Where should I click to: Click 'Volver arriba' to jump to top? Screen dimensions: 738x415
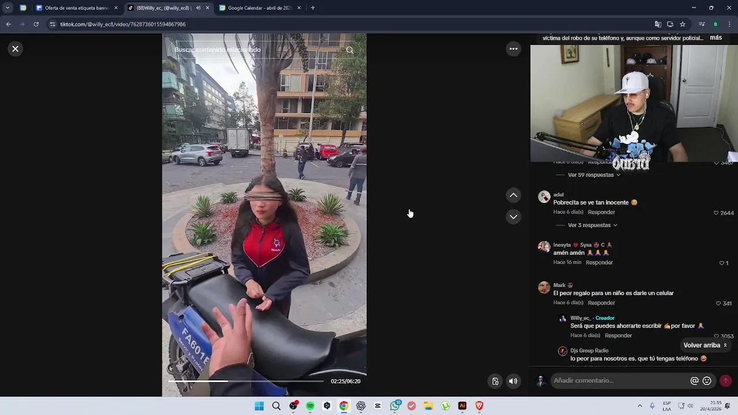click(706, 345)
